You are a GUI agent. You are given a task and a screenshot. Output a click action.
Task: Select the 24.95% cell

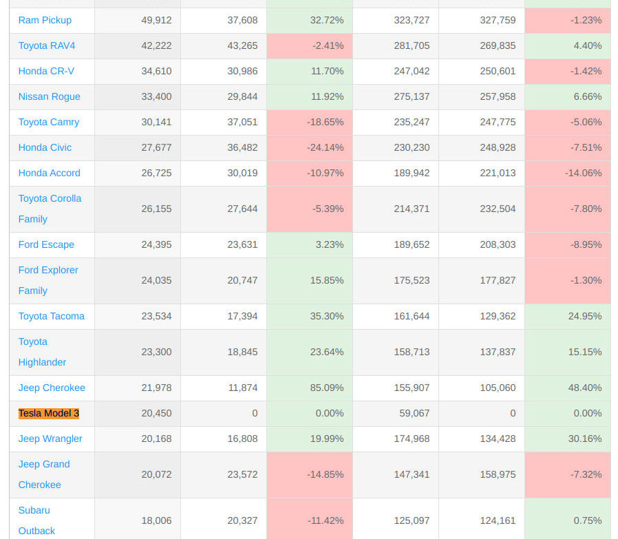[568, 317]
